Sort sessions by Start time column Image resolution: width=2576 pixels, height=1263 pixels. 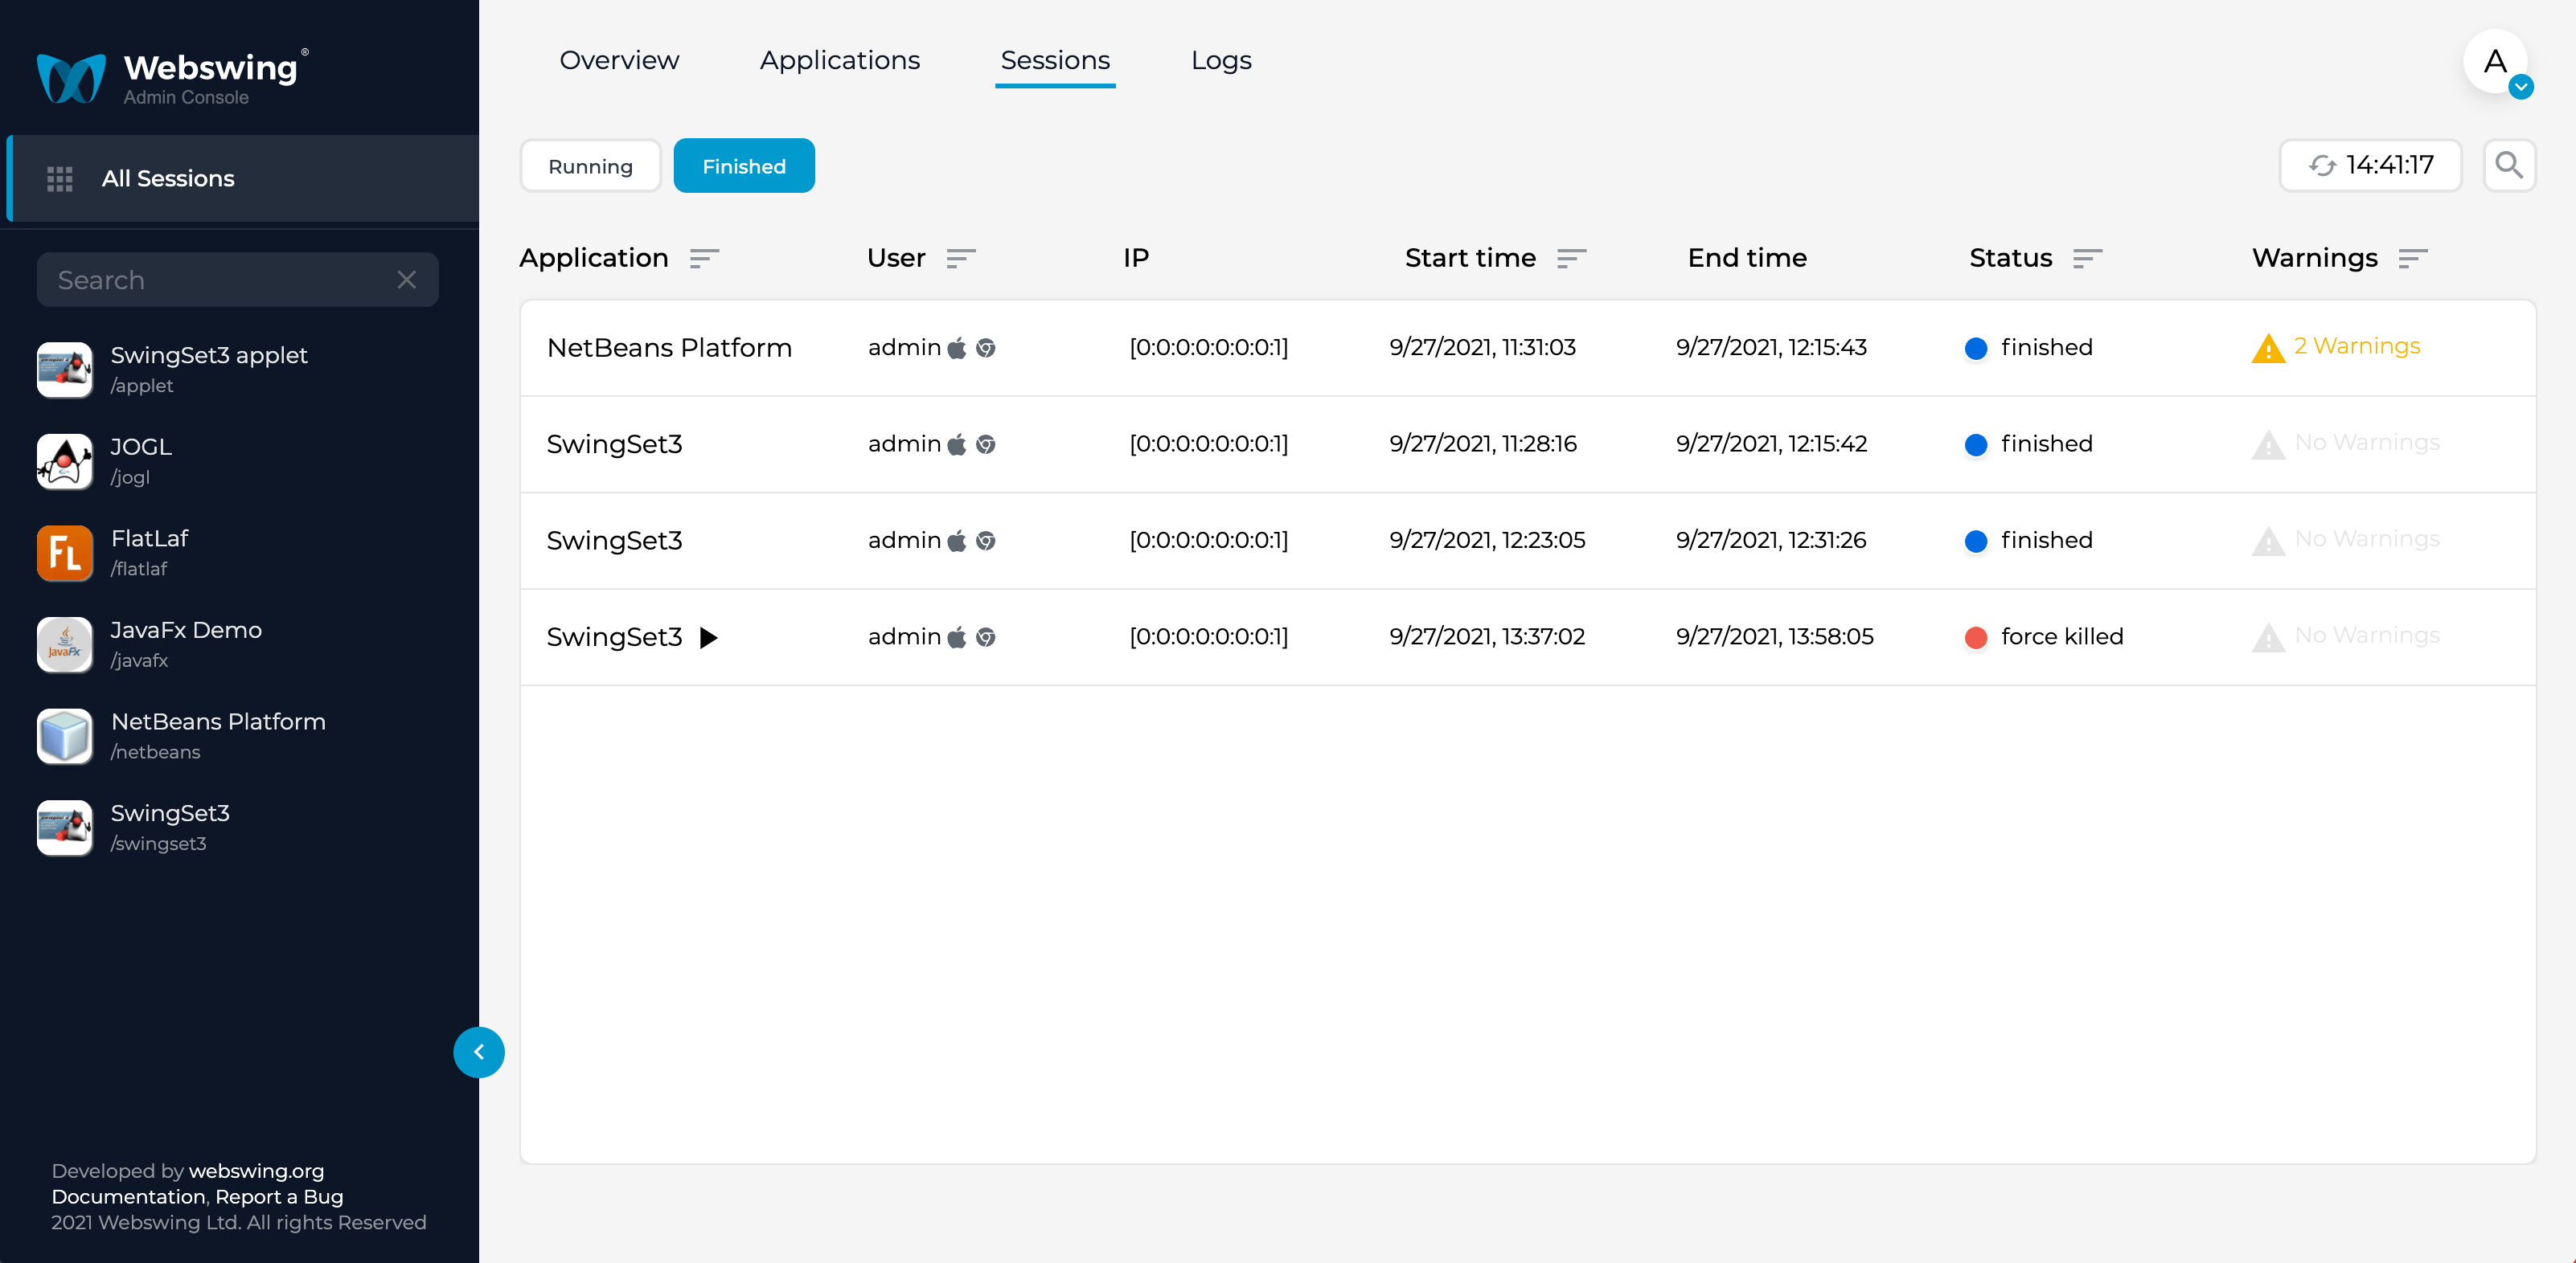pyautogui.click(x=1571, y=259)
